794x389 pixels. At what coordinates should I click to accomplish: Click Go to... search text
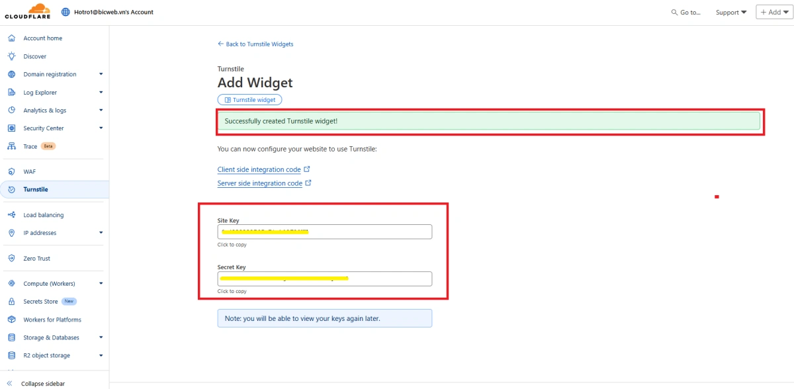coord(690,13)
